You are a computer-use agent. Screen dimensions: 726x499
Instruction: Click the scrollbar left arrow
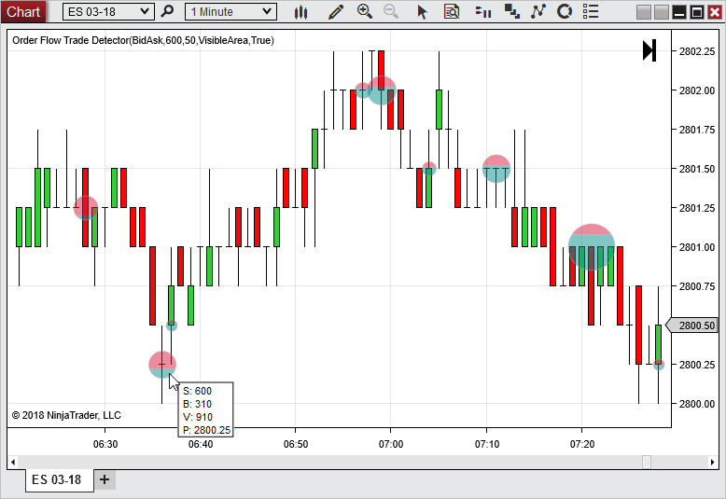pos(13,462)
